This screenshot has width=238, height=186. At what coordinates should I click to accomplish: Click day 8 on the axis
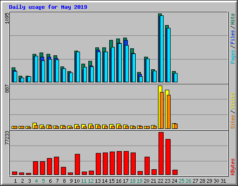click(64, 181)
